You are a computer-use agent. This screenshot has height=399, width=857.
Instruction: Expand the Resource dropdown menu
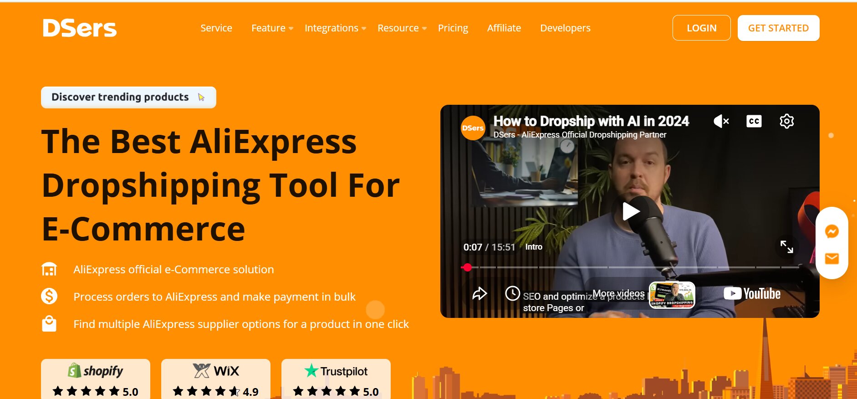pos(402,28)
